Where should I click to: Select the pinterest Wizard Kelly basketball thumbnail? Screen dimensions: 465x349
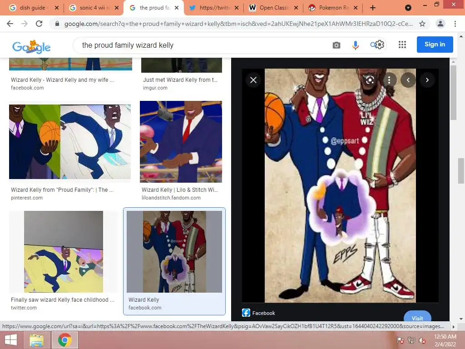70,142
